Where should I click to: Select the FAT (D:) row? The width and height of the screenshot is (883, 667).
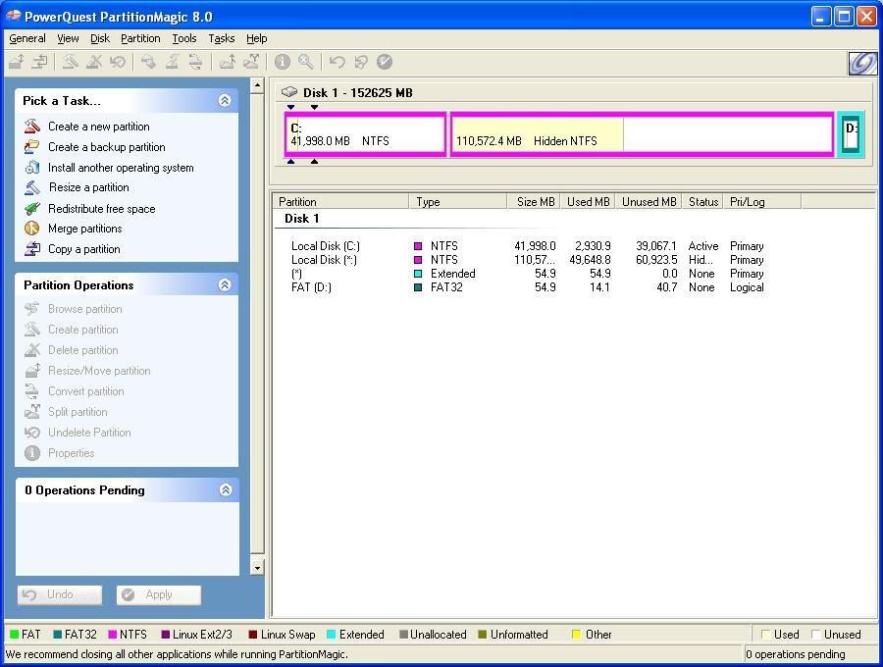527,287
